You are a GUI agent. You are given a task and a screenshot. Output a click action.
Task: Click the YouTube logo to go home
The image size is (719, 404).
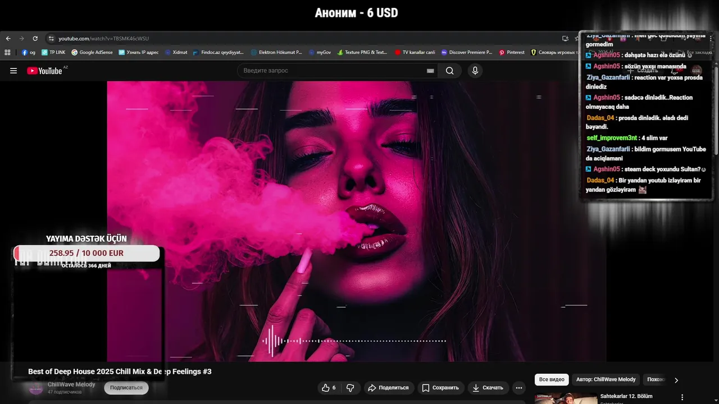[x=45, y=71]
